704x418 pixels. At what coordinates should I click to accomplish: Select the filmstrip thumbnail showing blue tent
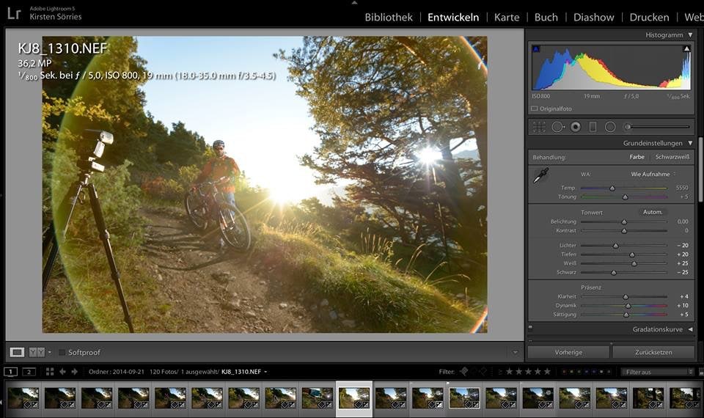pyautogui.click(x=317, y=399)
